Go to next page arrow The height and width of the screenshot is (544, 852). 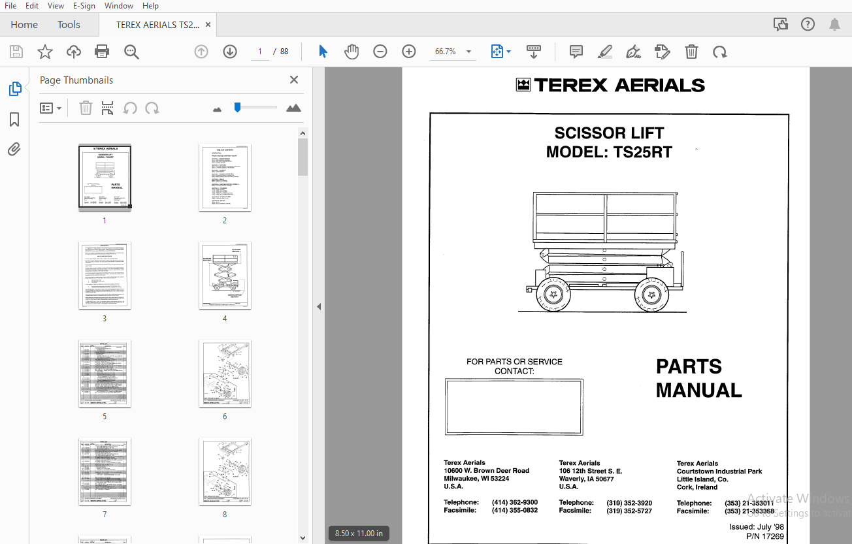(x=230, y=52)
